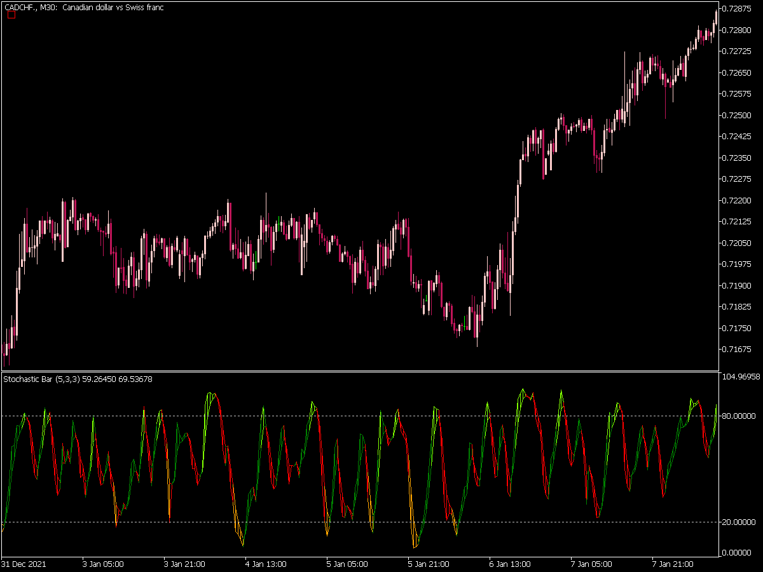Click the '4 Jan 13:00' time label
This screenshot has width=763, height=572.
[x=266, y=564]
